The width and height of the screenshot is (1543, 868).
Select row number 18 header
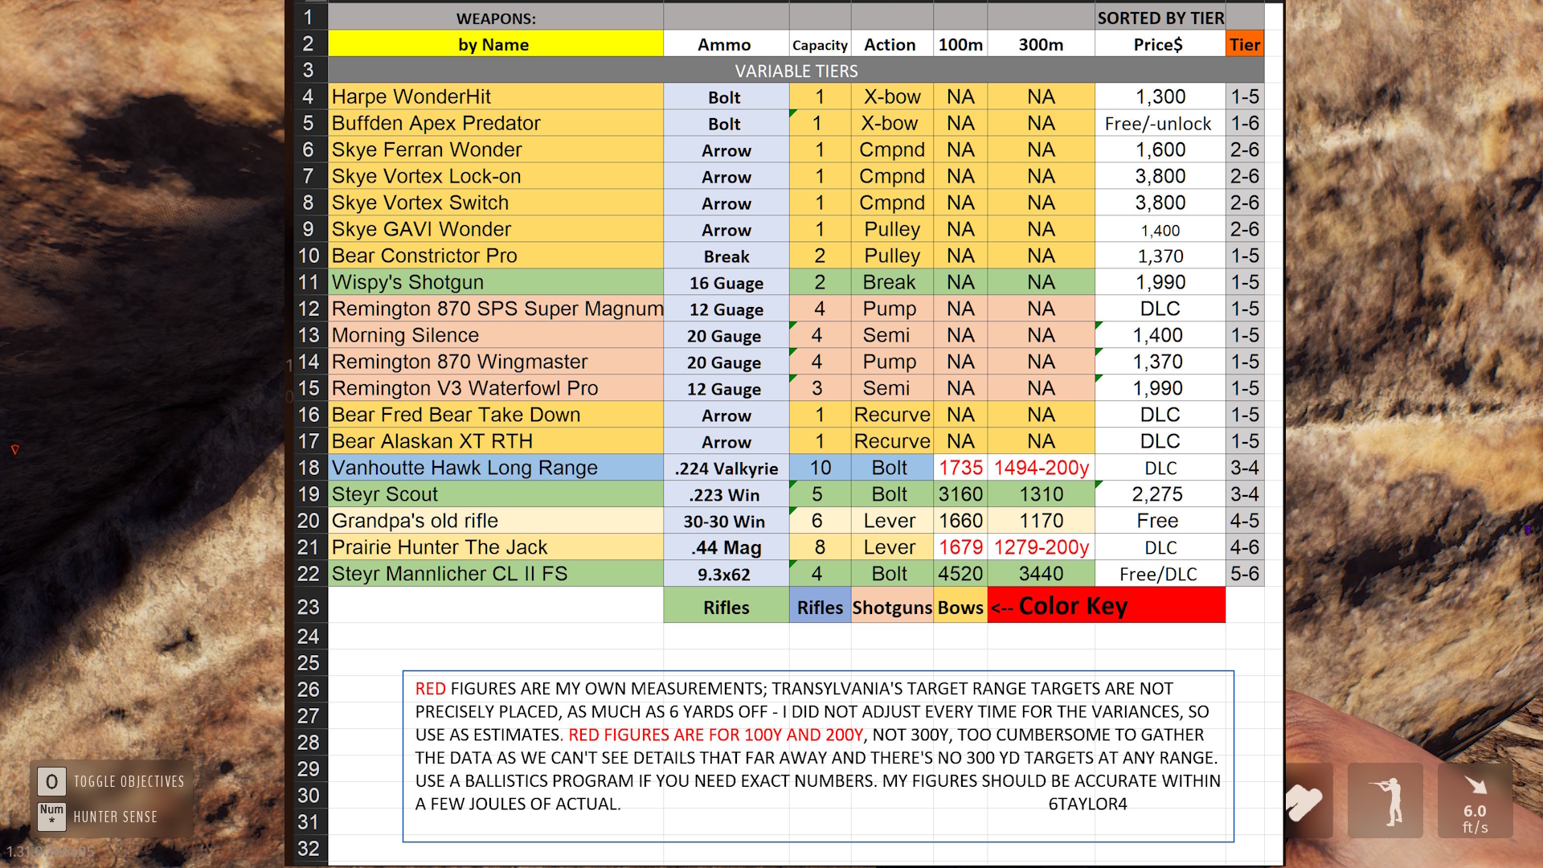309,468
